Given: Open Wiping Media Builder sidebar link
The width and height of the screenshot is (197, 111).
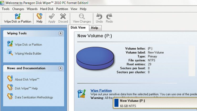Looking at the screenshot, I should coord(28,54).
